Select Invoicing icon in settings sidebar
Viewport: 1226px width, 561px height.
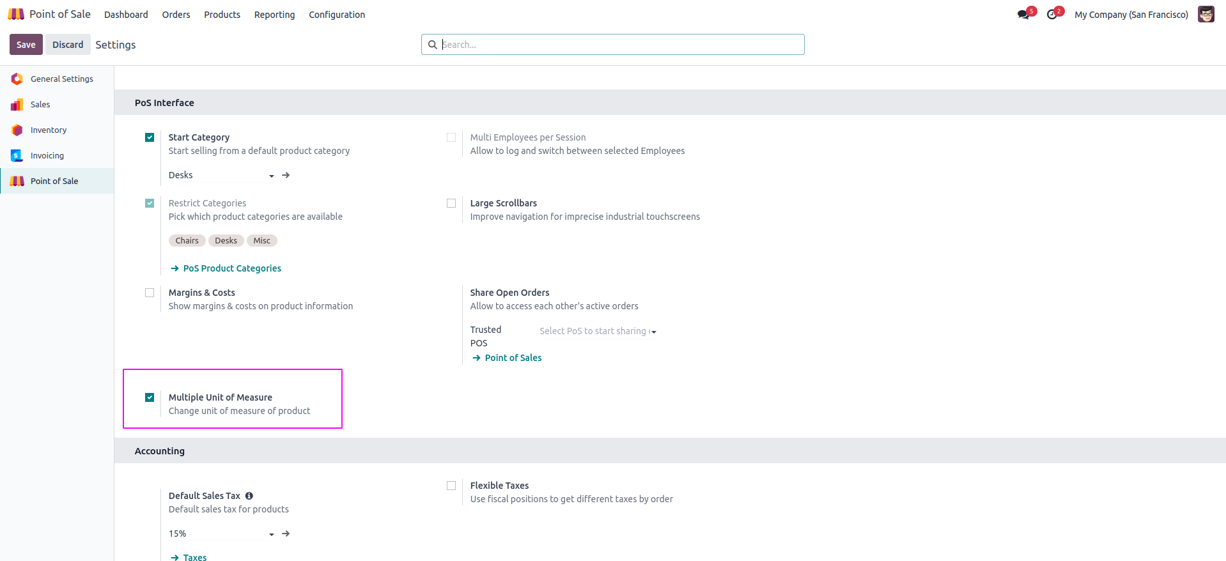(x=17, y=155)
